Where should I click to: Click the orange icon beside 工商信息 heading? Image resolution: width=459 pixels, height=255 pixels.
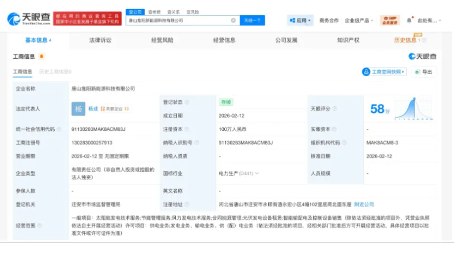click(x=41, y=56)
